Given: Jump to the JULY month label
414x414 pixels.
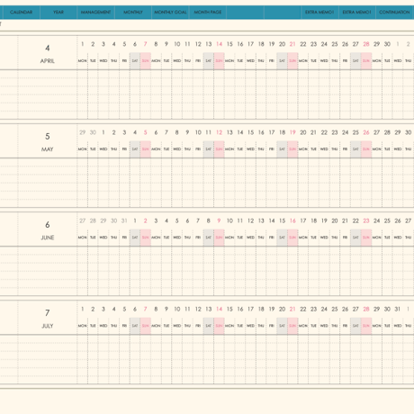Looking at the screenshot, I should click(48, 326).
